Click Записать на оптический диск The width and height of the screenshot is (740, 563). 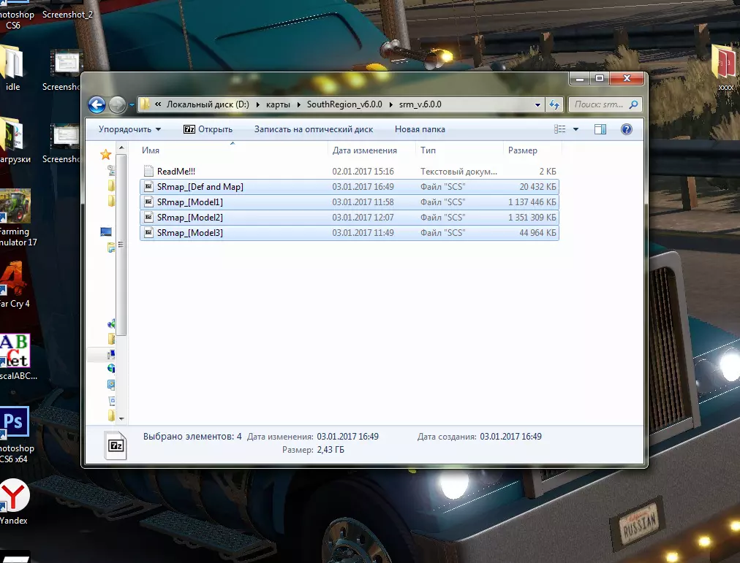coord(313,129)
